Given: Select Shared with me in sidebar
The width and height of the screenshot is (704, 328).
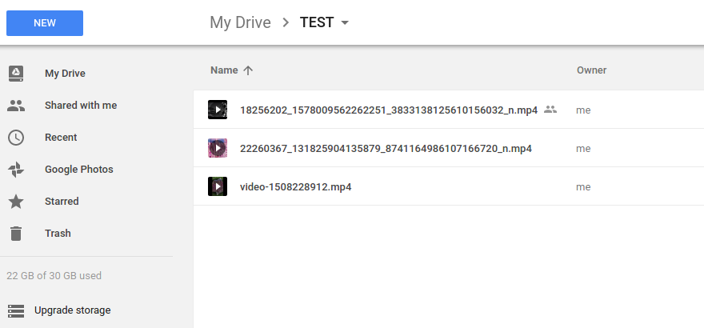Looking at the screenshot, I should [80, 106].
